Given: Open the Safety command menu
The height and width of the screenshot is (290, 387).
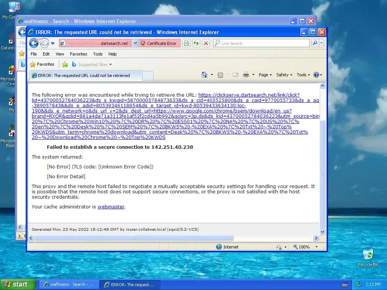Looking at the screenshot, I should (284, 75).
